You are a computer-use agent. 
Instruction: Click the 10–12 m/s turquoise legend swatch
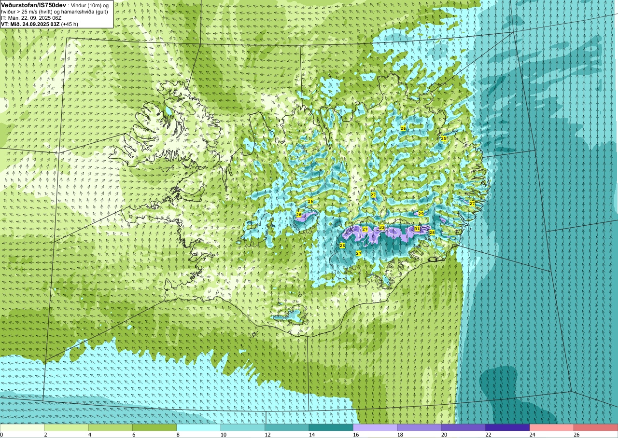243,428
